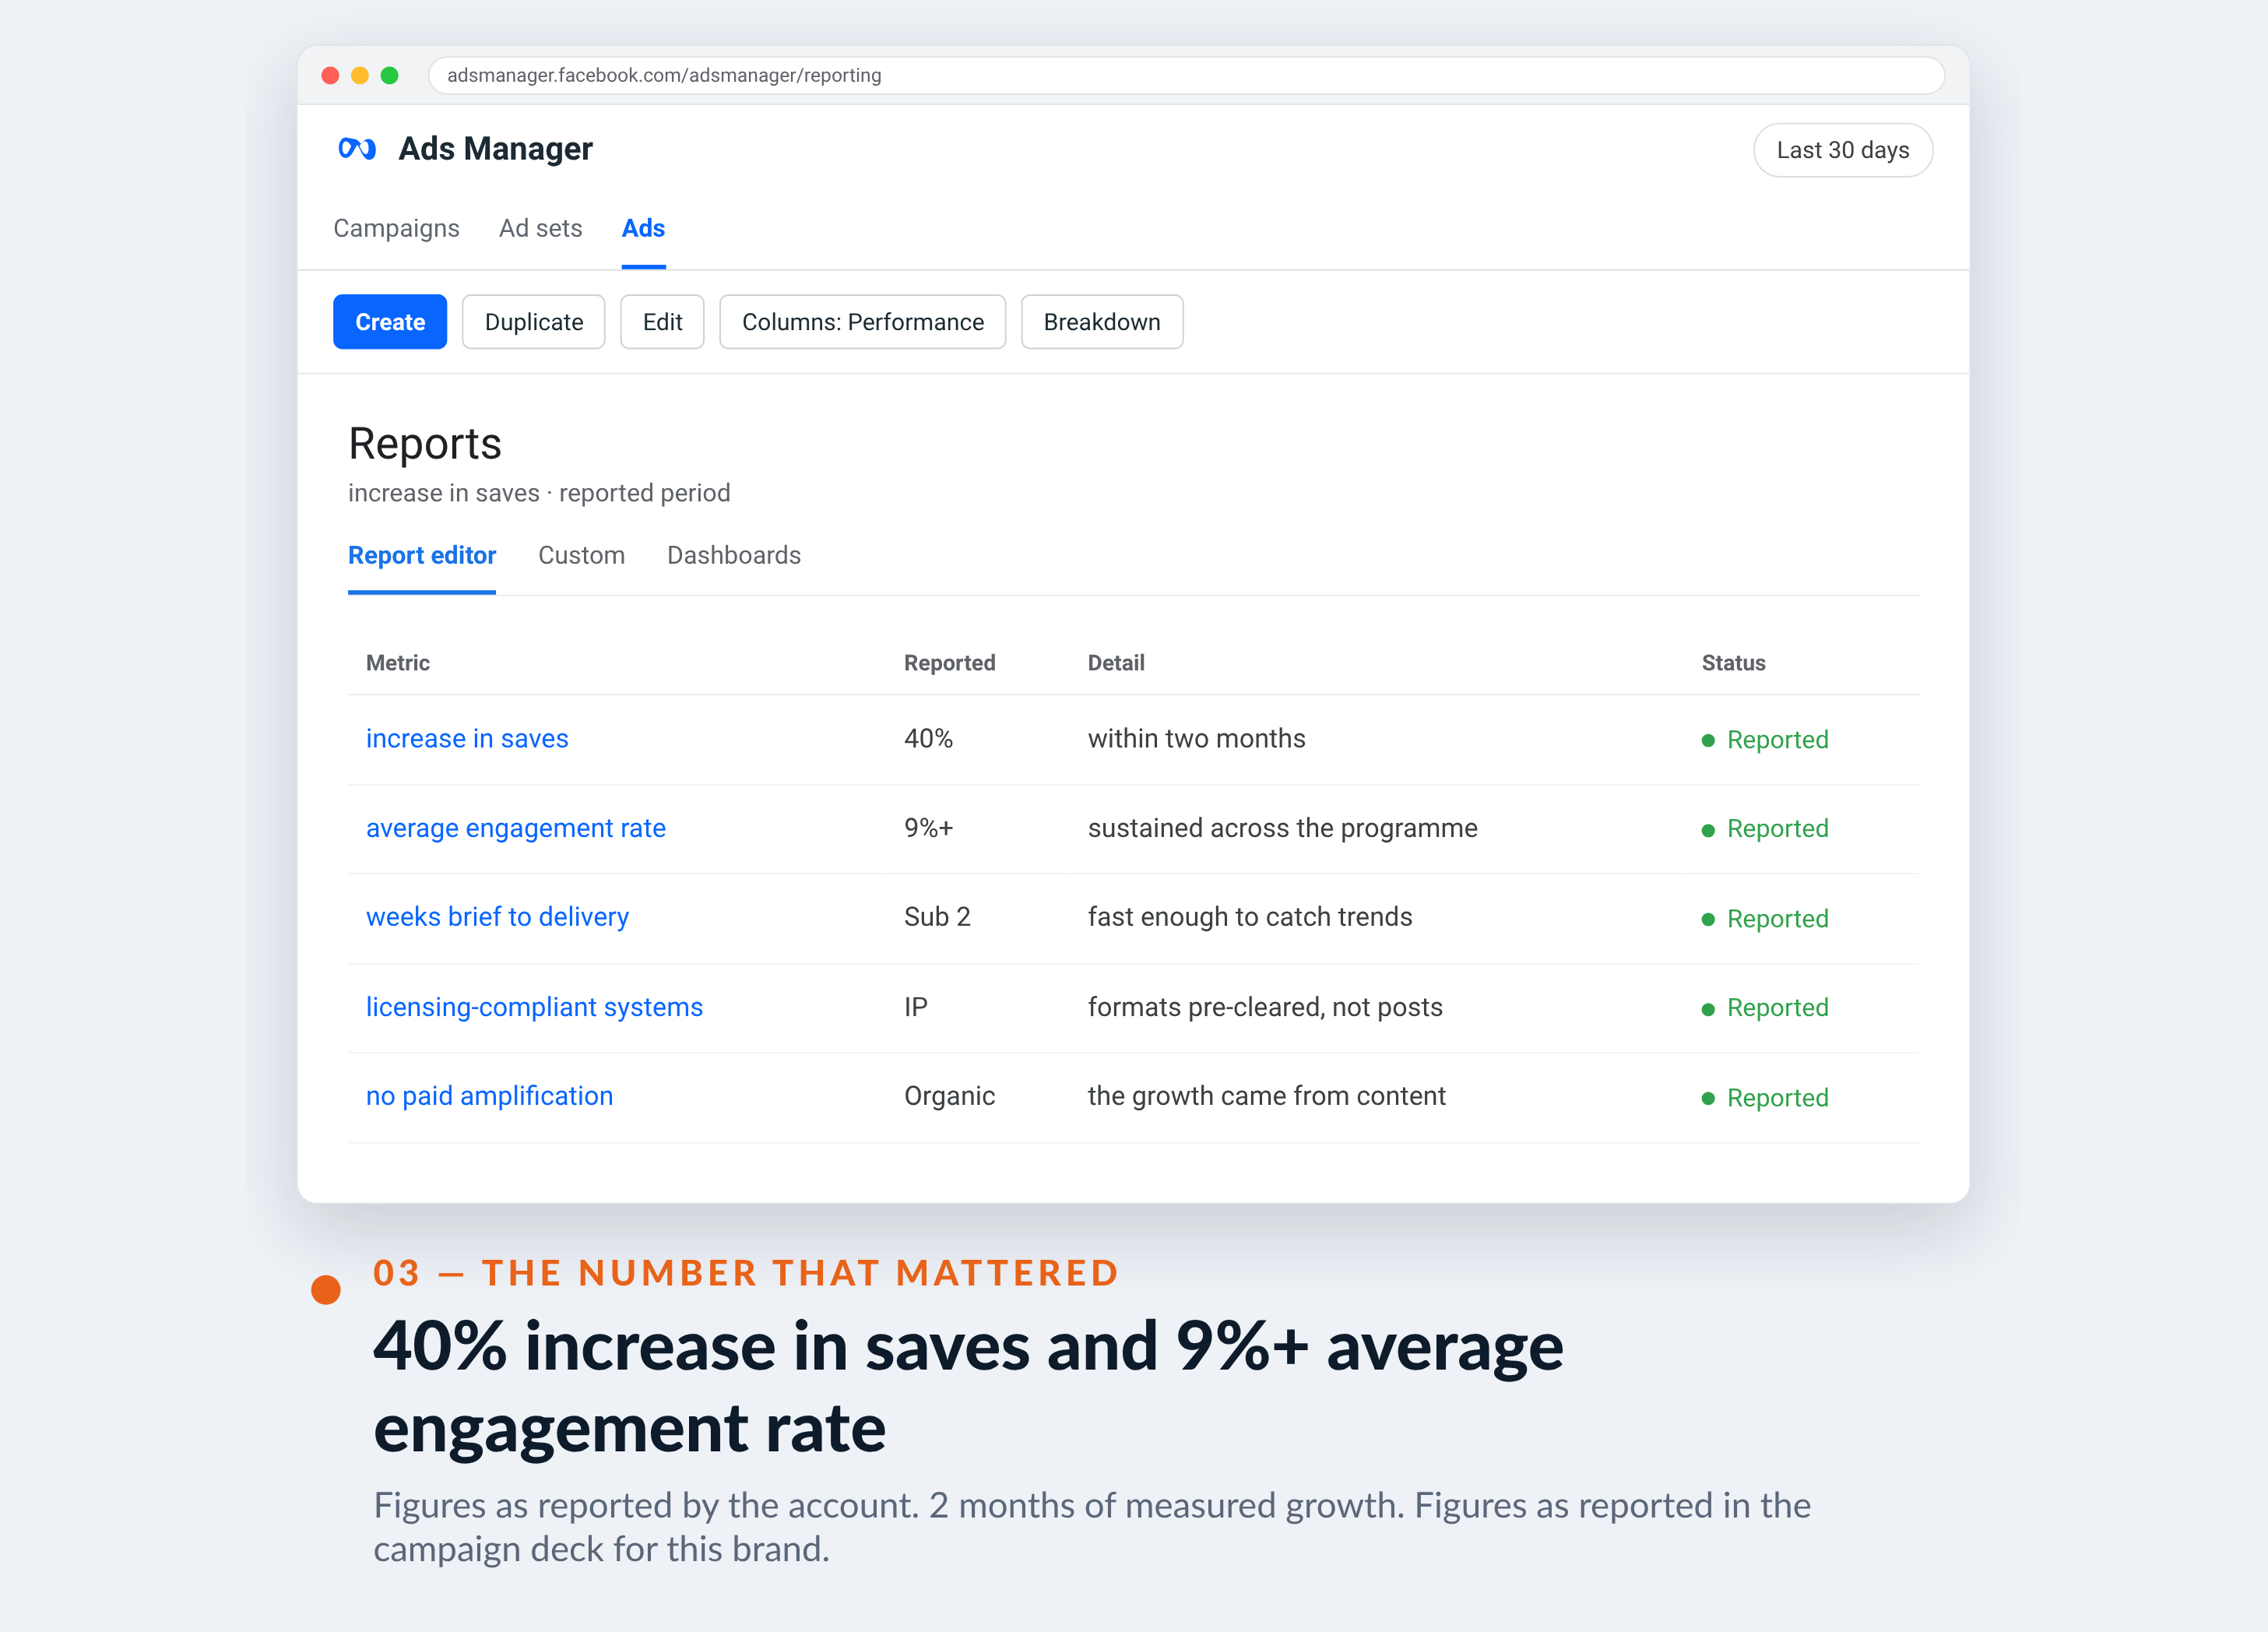The width and height of the screenshot is (2268, 1632).
Task: Click the Edit button
Action: 662,322
